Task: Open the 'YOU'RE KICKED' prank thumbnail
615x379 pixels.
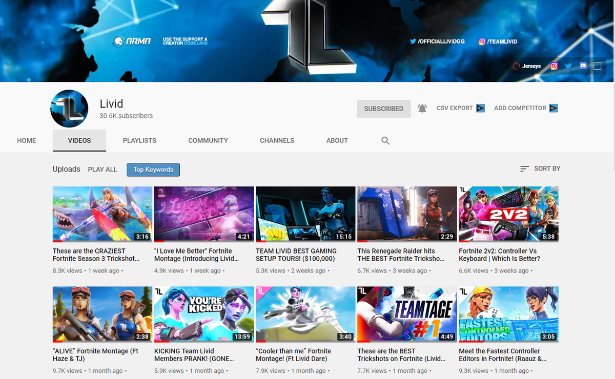Action: point(204,314)
